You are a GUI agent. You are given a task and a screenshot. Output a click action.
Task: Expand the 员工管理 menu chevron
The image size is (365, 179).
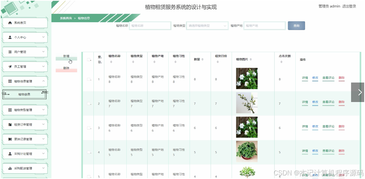(43, 67)
